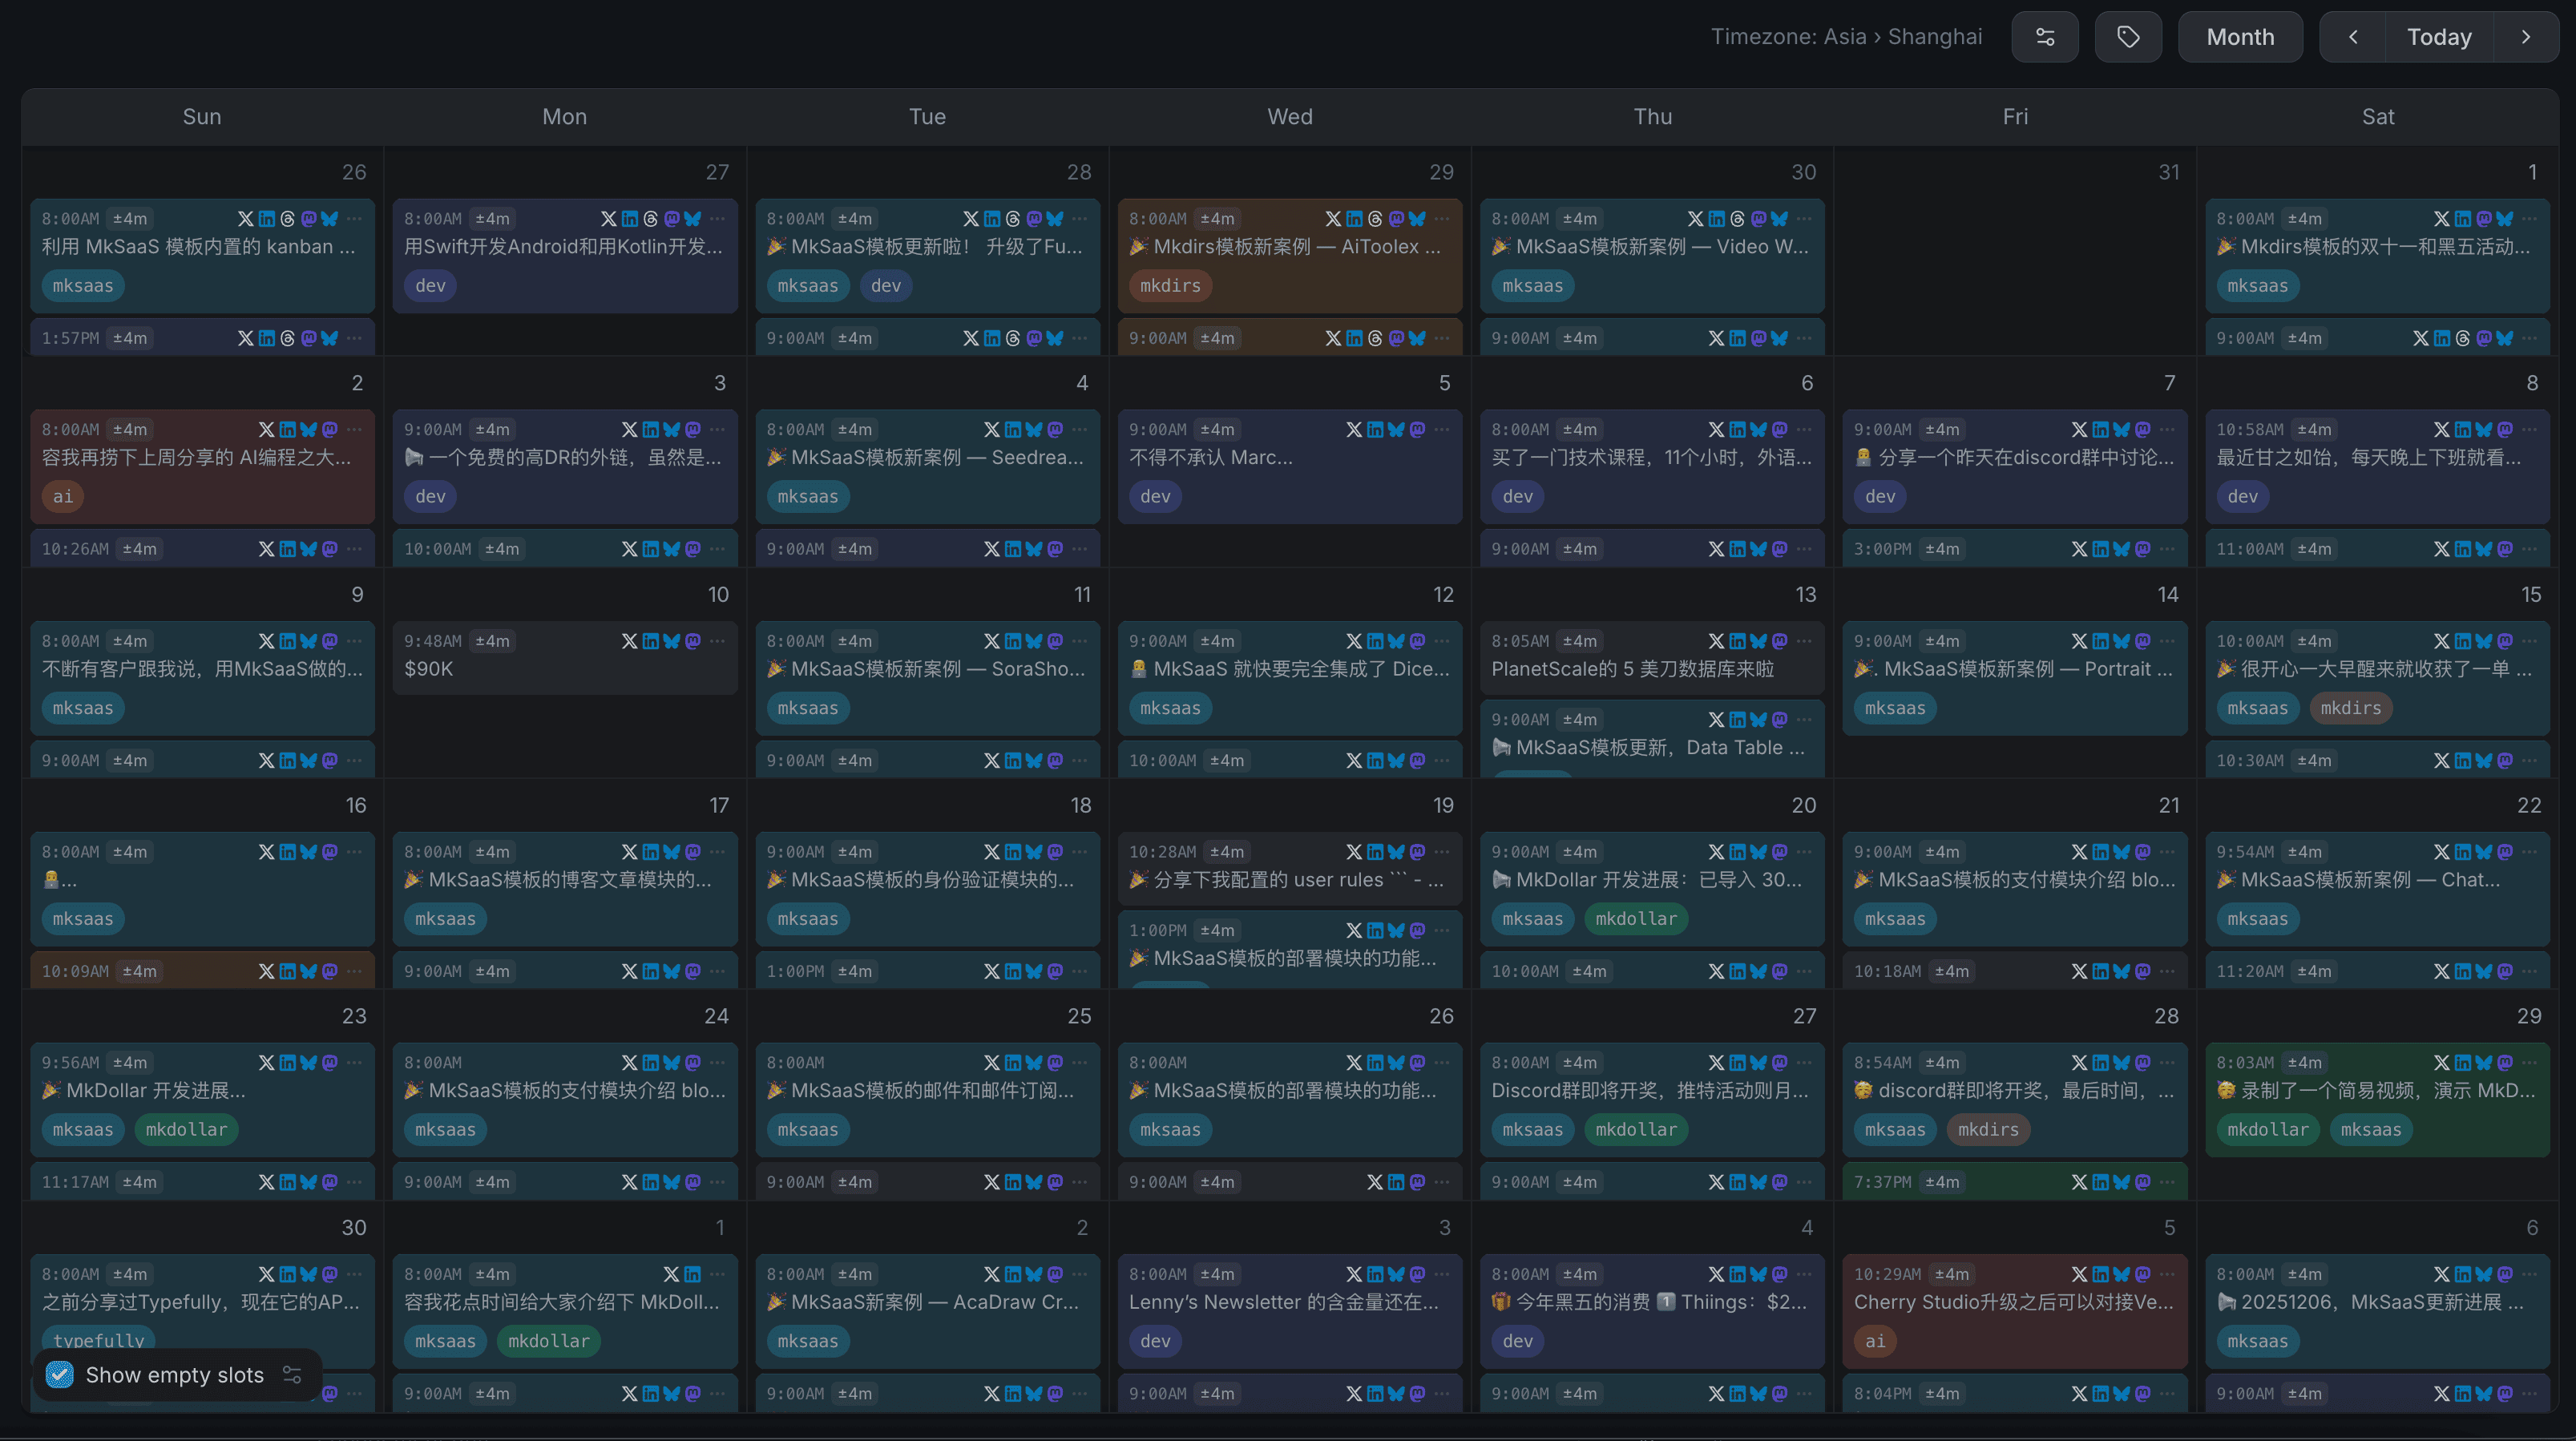Click Bluesky icon on PlanetScale post

click(x=1758, y=641)
